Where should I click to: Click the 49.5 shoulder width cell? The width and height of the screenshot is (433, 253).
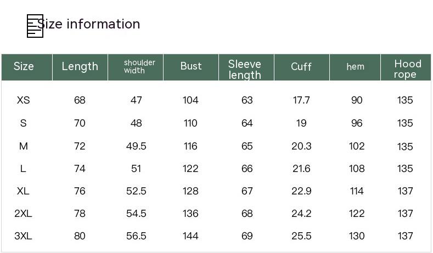coord(136,146)
